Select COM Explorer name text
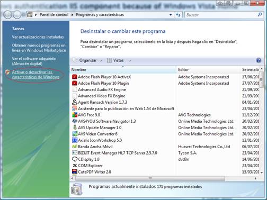The image size is (267, 200). coord(90,166)
